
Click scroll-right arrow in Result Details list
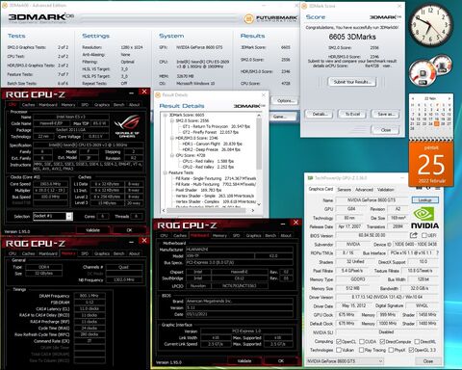(x=253, y=210)
